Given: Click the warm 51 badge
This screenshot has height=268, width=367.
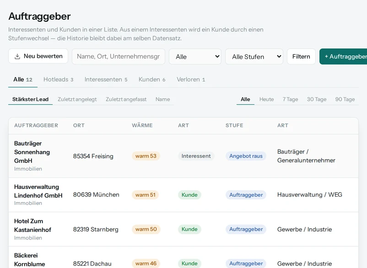Looking at the screenshot, I should click(x=146, y=195).
